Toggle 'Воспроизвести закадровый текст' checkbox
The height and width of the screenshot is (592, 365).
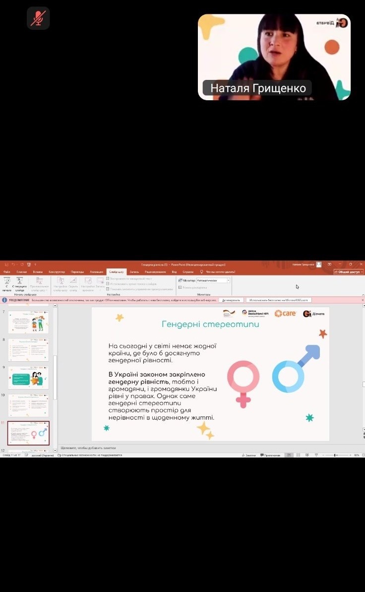pos(108,279)
